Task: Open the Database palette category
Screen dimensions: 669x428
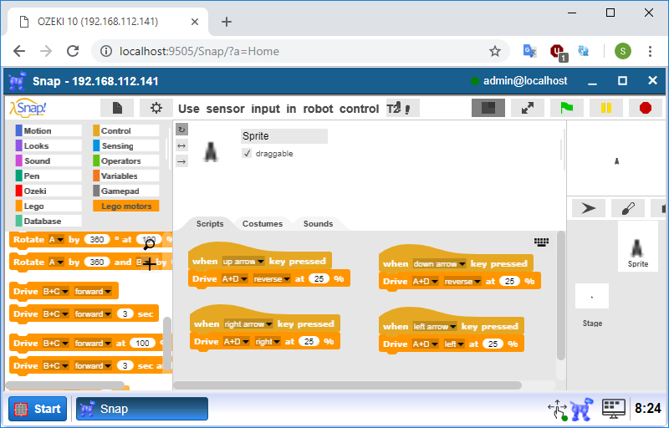Action: (49, 221)
